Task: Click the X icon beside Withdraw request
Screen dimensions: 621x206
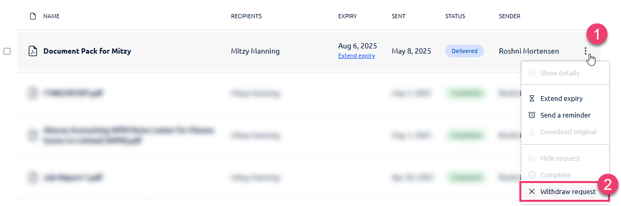Action: point(532,192)
